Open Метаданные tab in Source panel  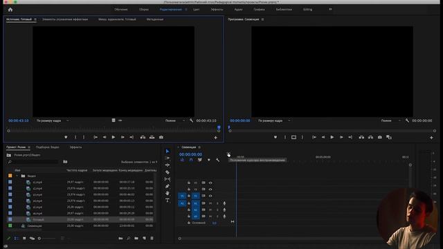[x=155, y=19]
